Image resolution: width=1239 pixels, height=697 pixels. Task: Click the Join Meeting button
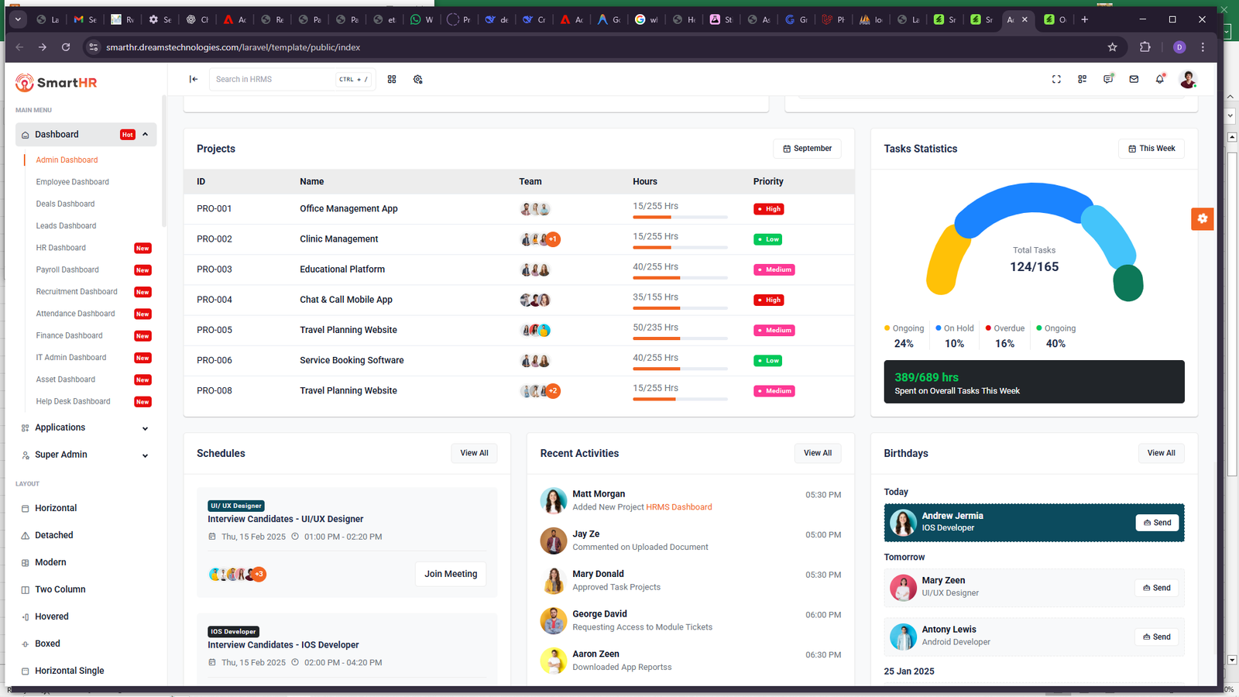pyautogui.click(x=450, y=574)
